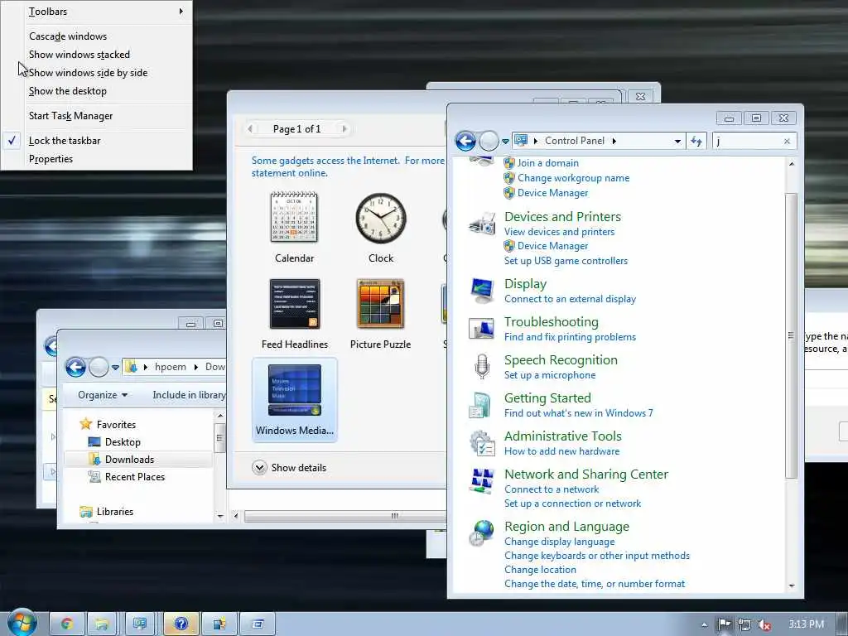Open Change workgroup name link
The image size is (848, 636).
click(x=573, y=178)
